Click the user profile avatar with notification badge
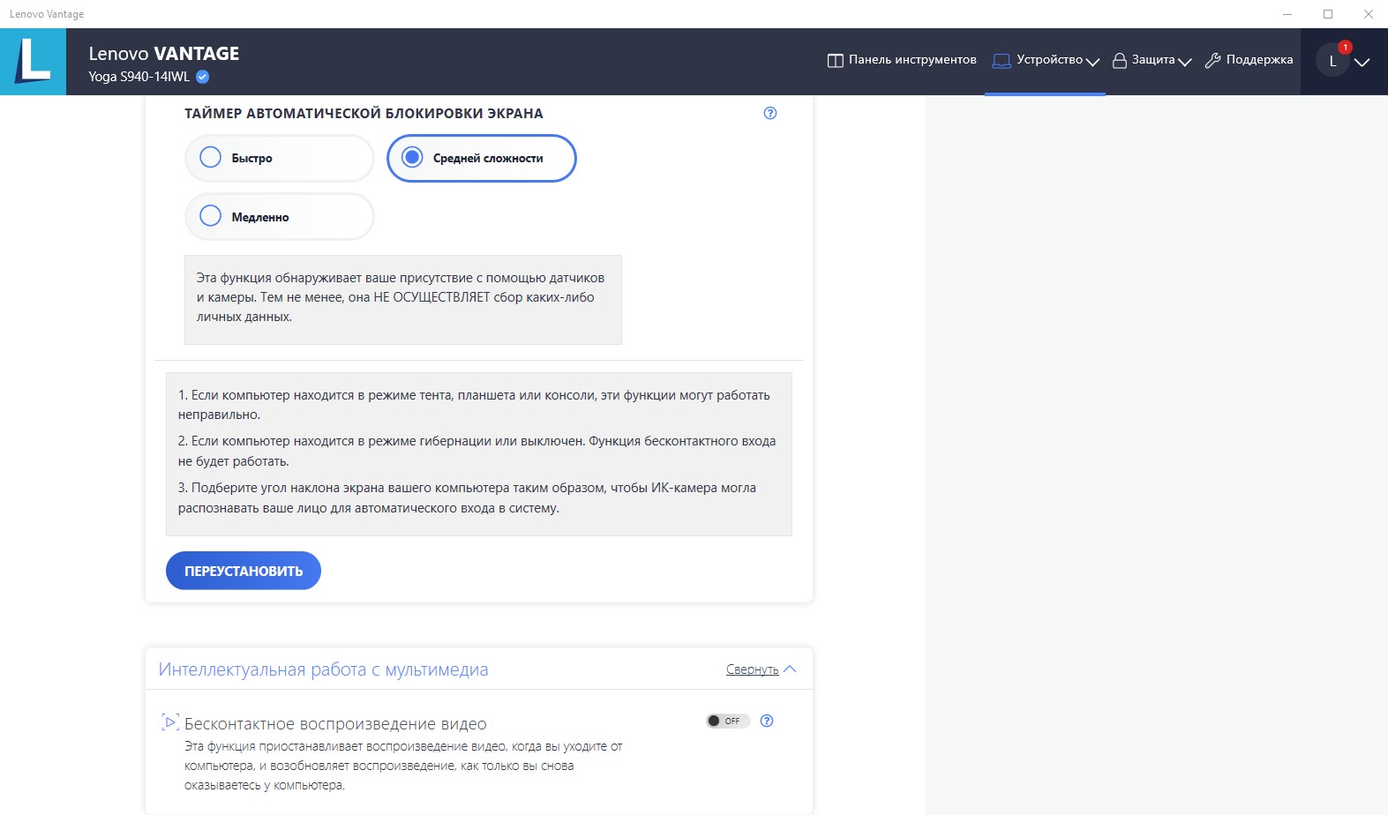 tap(1332, 61)
